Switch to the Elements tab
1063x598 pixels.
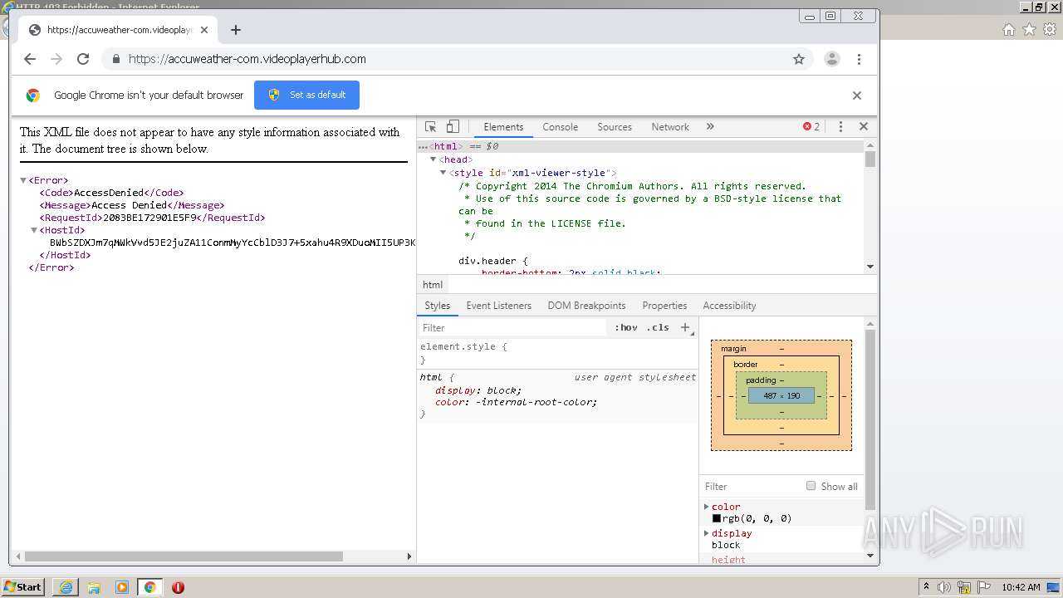(503, 127)
